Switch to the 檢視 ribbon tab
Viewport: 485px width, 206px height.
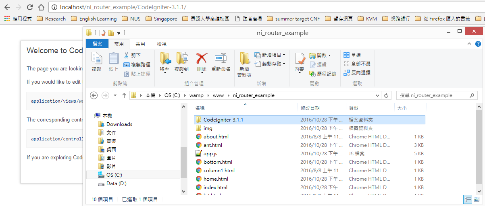click(x=161, y=44)
